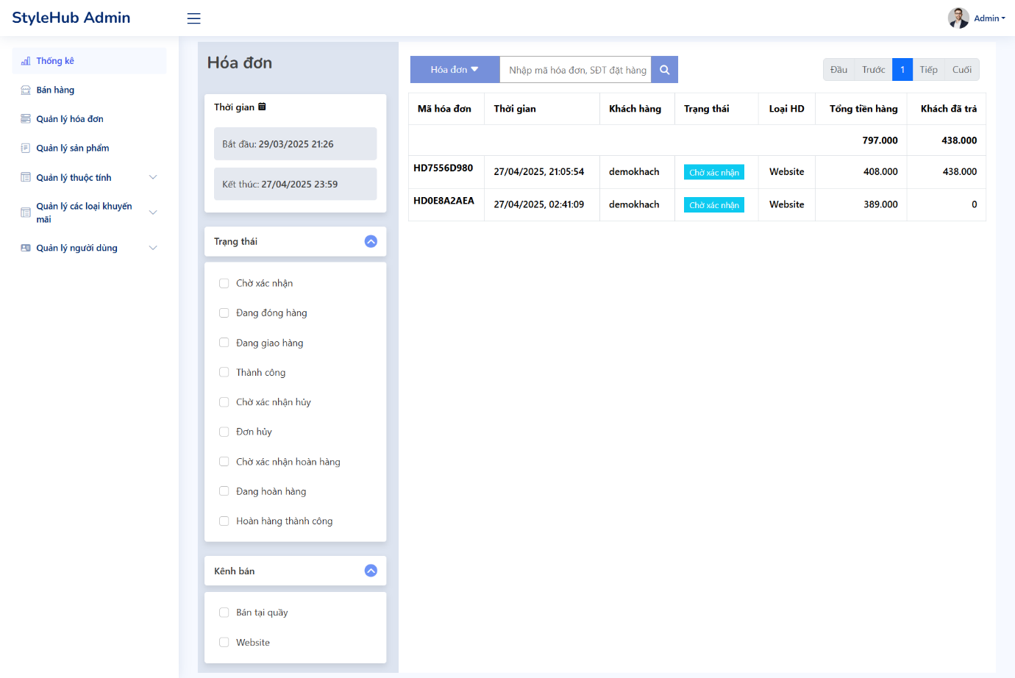This screenshot has height=678, width=1015.
Task: Click the Quản lý hóa đơn icon
Action: (26, 118)
